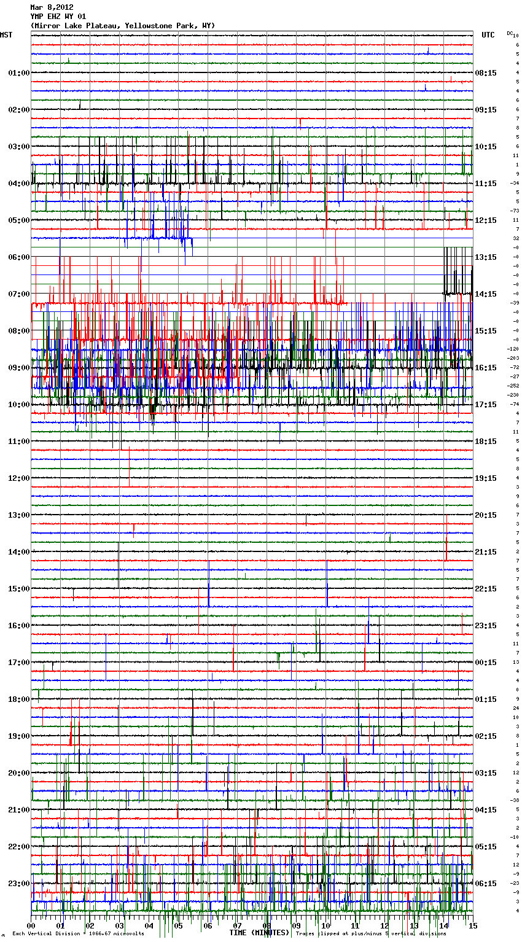This screenshot has width=522, height=942.
Task: Click the MST time label "19:00"
Action: 19,736
